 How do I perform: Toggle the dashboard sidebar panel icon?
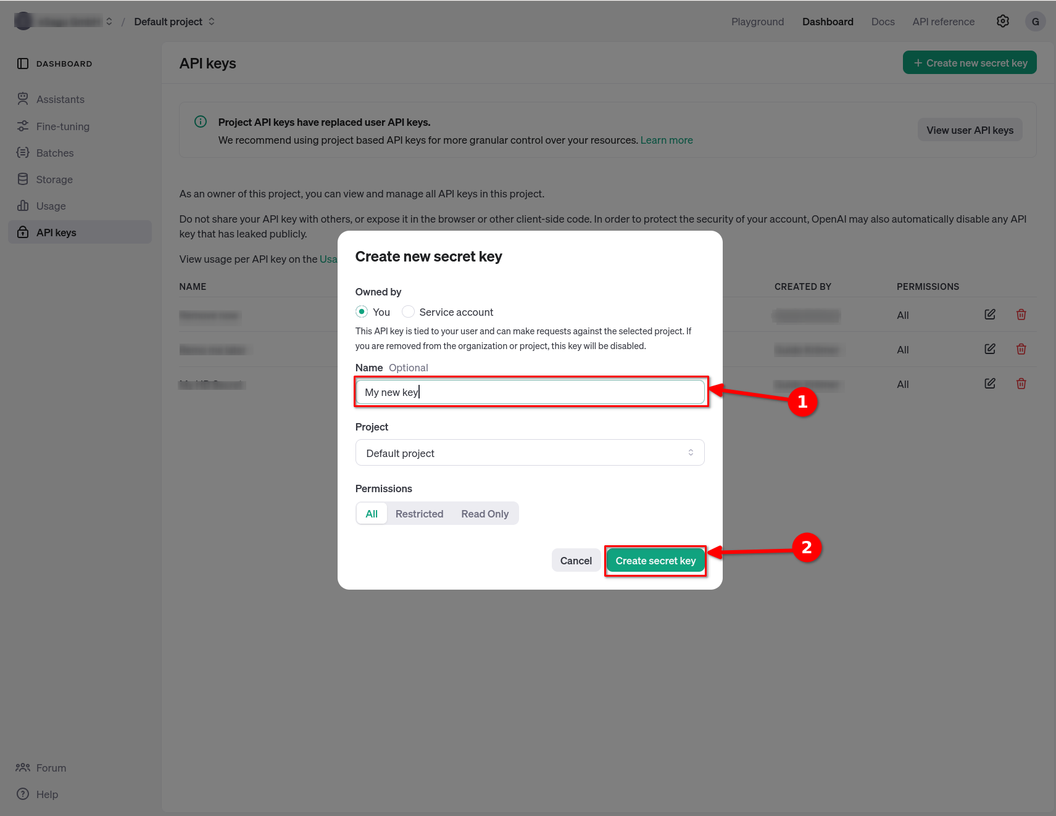point(23,64)
